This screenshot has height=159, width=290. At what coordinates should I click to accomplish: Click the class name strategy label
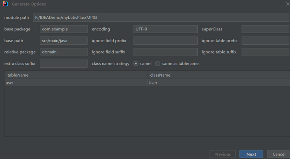tap(110, 64)
